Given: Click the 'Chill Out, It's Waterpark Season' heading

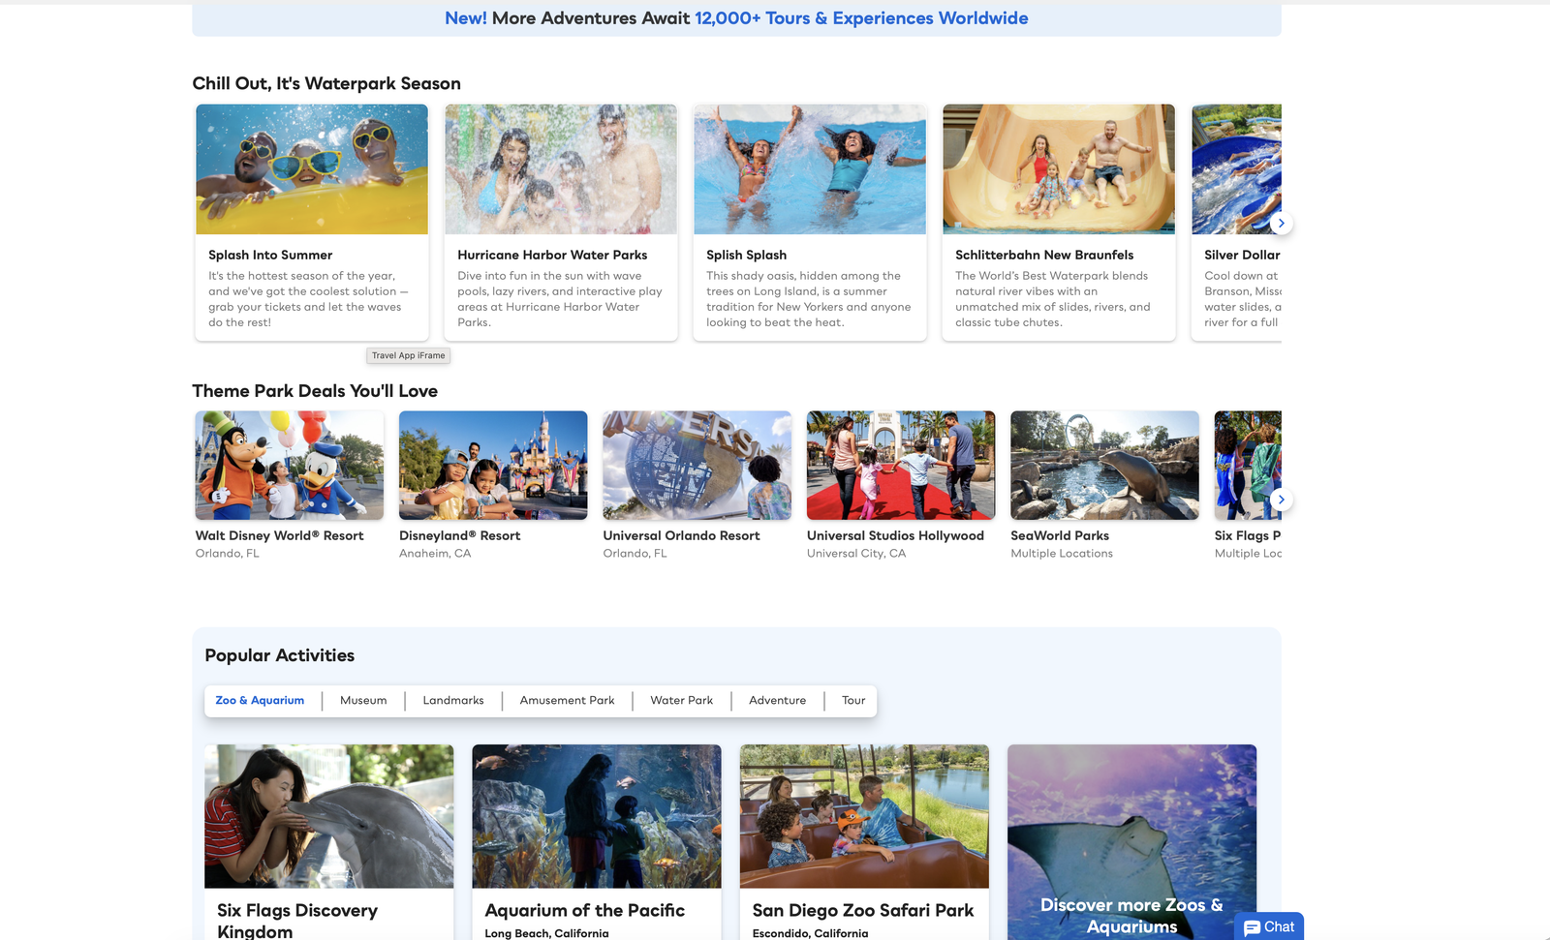Looking at the screenshot, I should point(326,84).
